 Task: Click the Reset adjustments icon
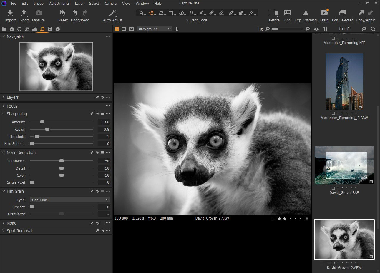(x=63, y=13)
